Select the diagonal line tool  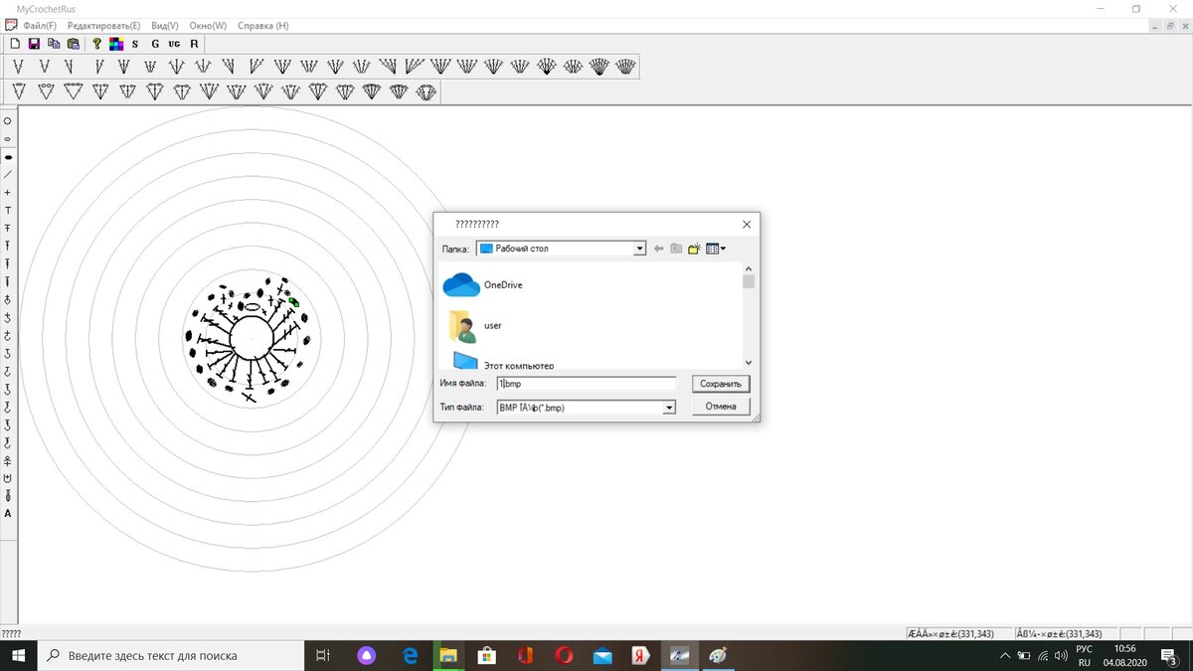click(x=8, y=174)
